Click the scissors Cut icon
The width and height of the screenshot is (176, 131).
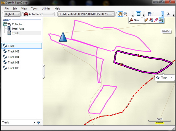[169, 14]
